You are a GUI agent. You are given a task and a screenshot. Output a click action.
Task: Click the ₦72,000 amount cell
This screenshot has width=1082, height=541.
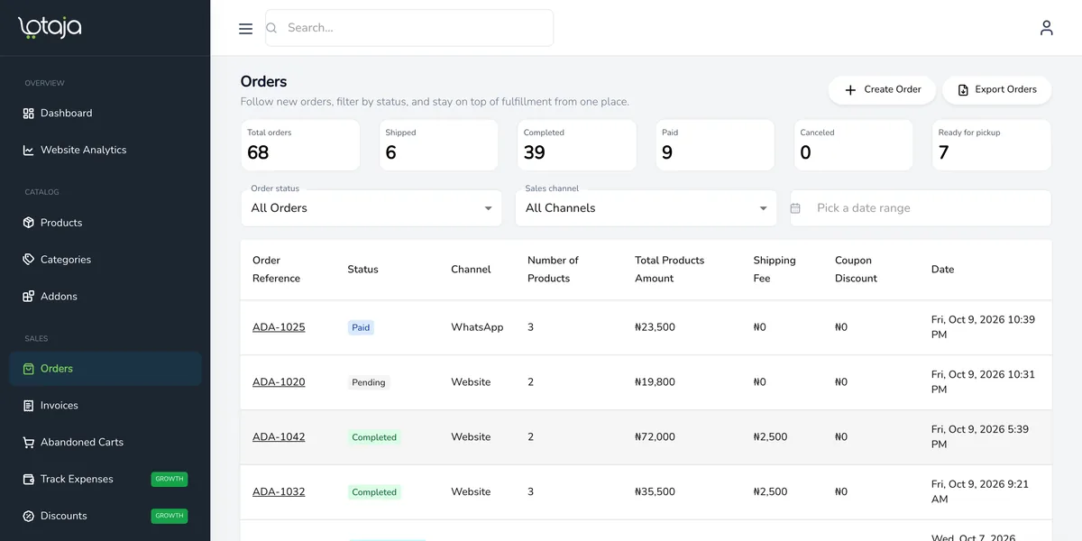pos(655,437)
